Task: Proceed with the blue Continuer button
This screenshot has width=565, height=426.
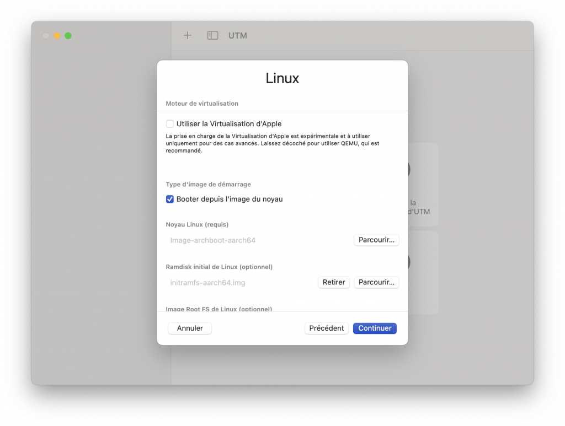Action: point(375,328)
